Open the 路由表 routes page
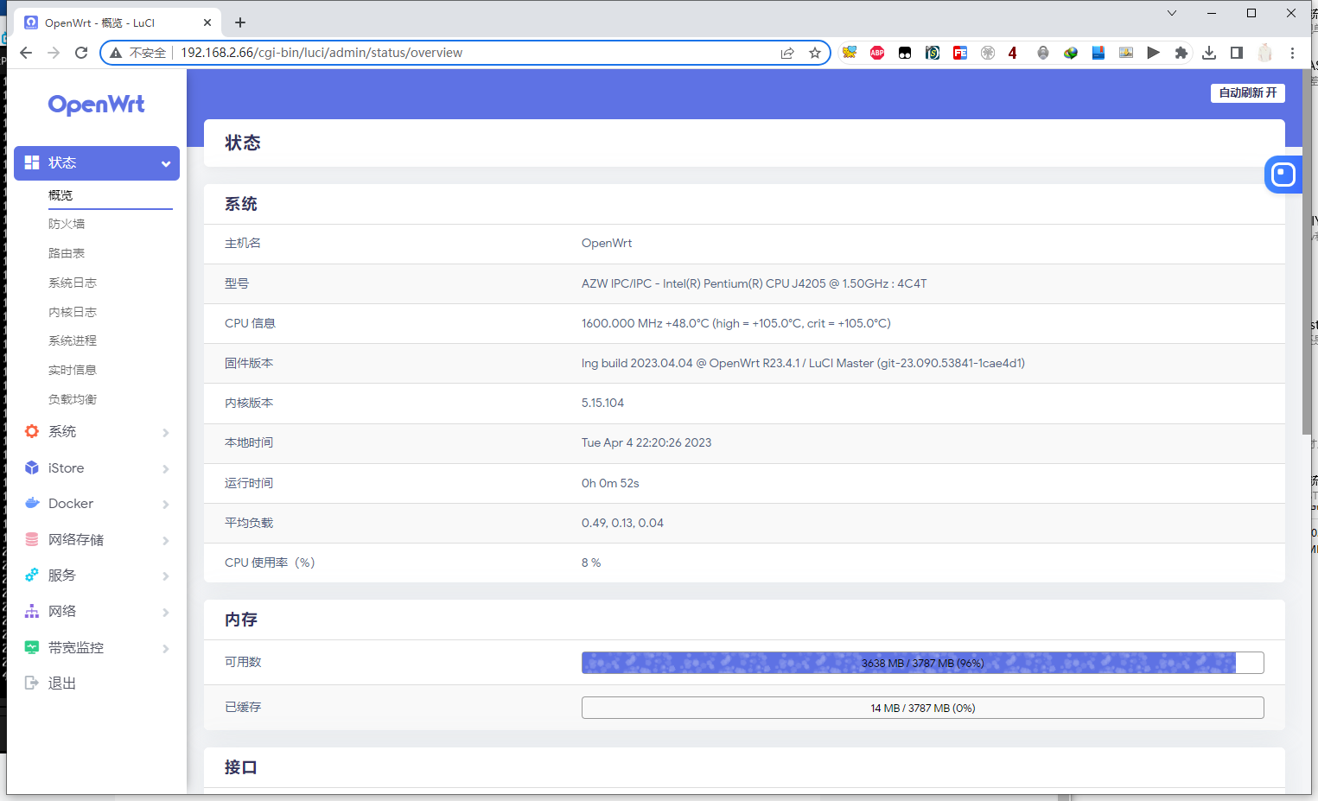 [x=67, y=253]
